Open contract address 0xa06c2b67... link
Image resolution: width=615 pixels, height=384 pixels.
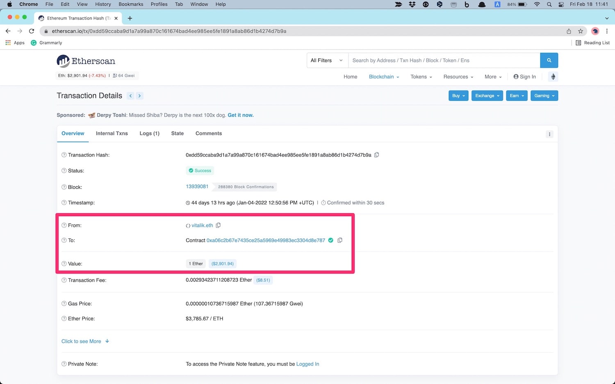coord(266,240)
